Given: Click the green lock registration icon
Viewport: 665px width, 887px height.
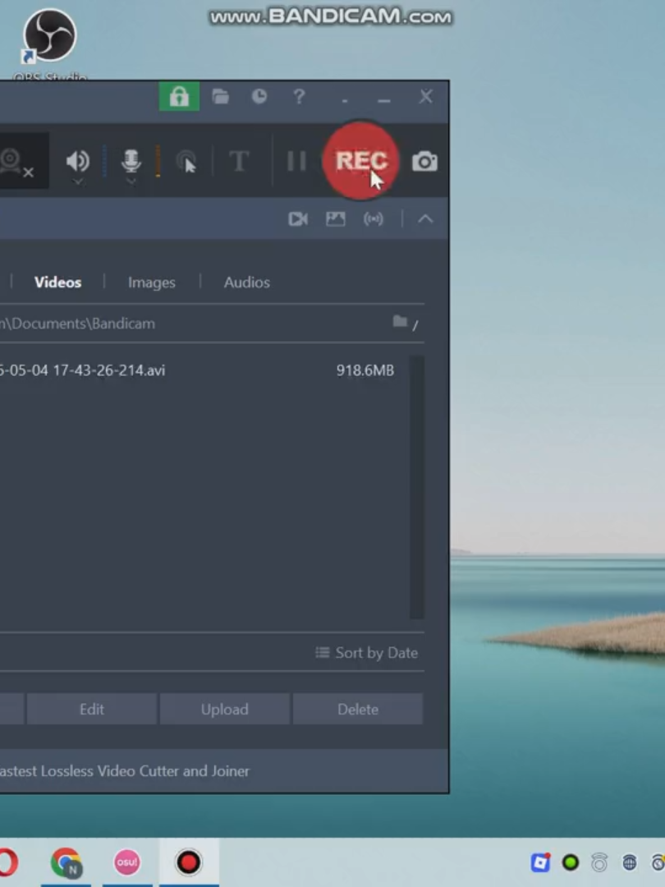Looking at the screenshot, I should [179, 97].
